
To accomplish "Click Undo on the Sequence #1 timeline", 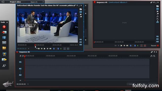I will 151,56.
